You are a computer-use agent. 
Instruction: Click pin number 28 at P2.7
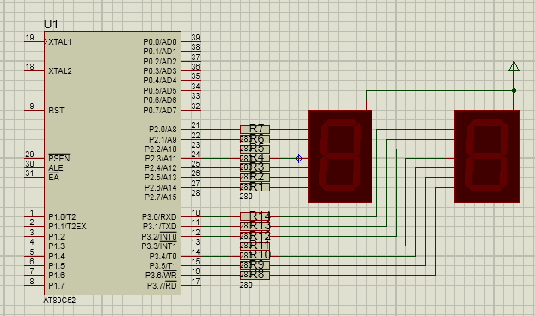(195, 192)
